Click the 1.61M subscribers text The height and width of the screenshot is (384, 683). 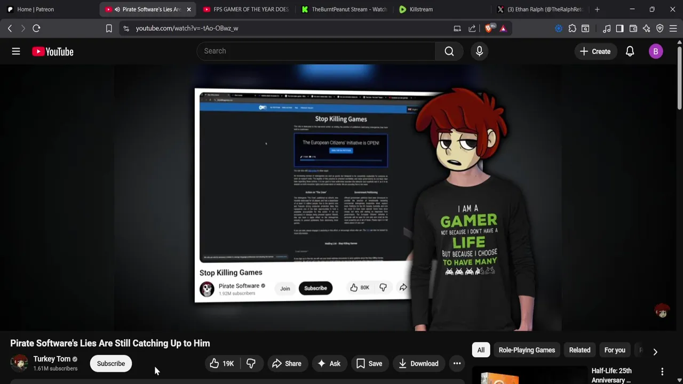tap(55, 369)
